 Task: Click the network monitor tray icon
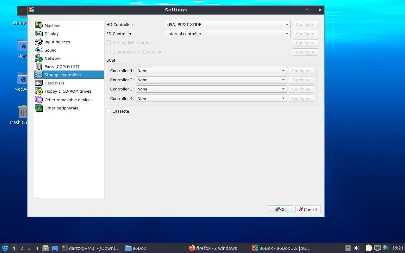pos(377,248)
